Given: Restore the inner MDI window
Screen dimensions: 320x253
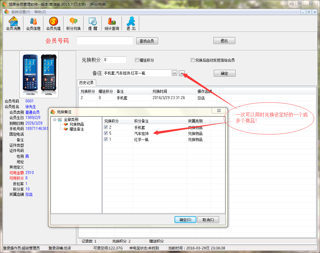Looking at the screenshot, I should (x=309, y=12).
